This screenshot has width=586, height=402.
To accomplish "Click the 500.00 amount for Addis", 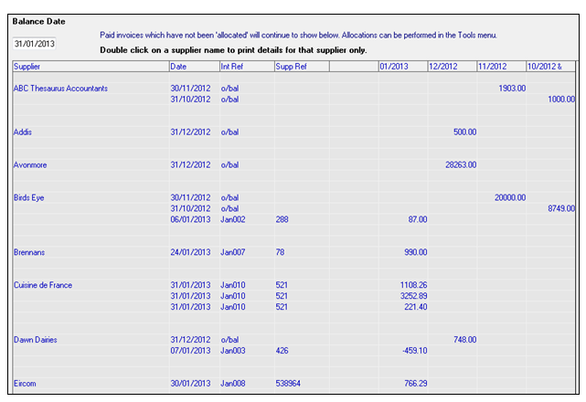I will (465, 132).
